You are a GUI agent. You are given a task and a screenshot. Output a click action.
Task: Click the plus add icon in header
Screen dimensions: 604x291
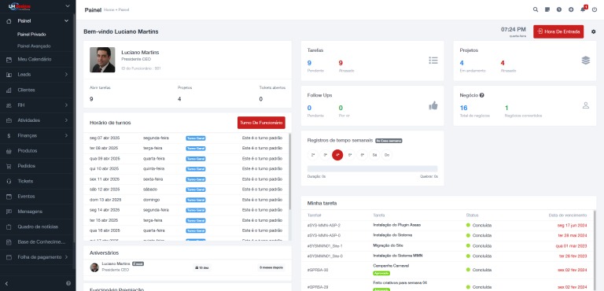pyautogui.click(x=571, y=9)
